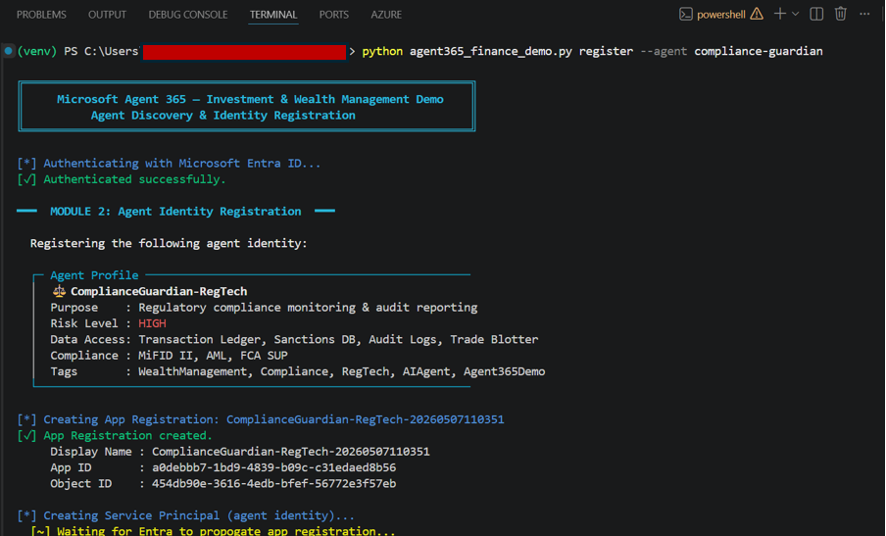Click 'Creating Service Principal (agent identity)...' line
The width and height of the screenshot is (886, 536).
pos(199,515)
